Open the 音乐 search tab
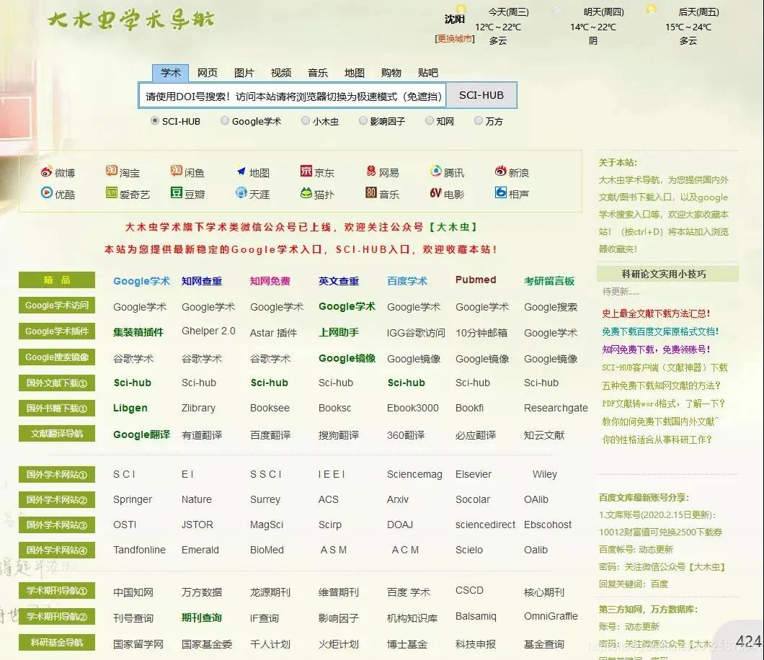The height and width of the screenshot is (660, 764). [318, 73]
